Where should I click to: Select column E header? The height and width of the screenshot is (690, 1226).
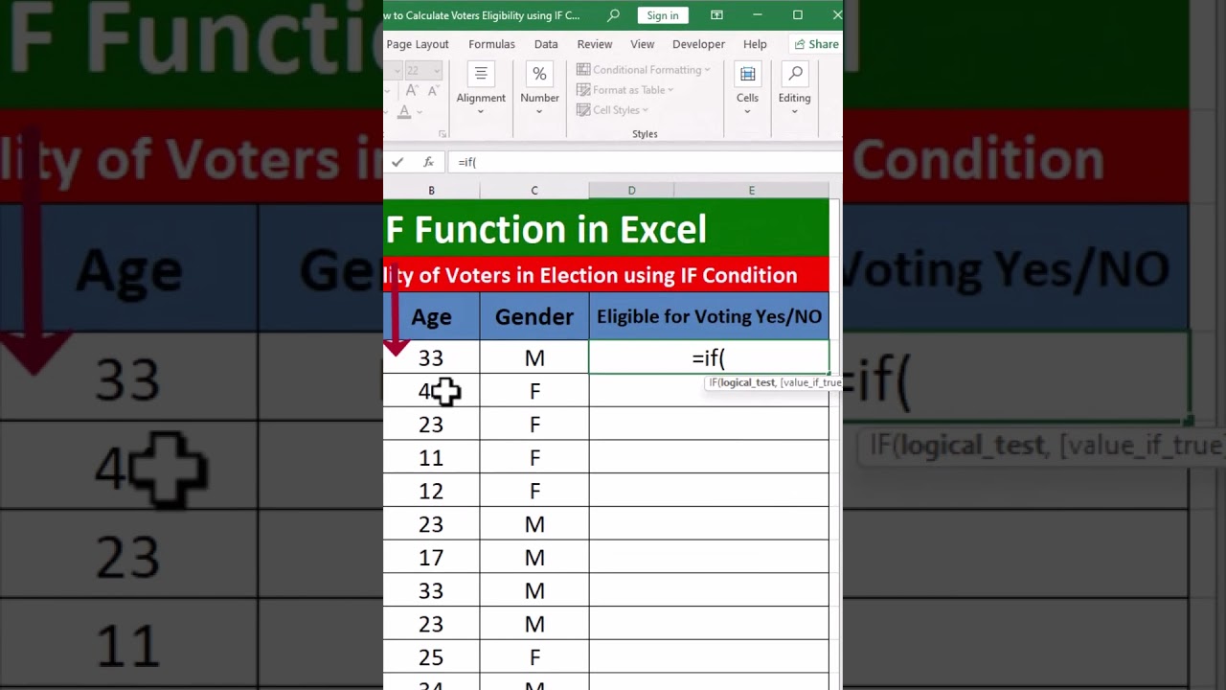pos(751,191)
